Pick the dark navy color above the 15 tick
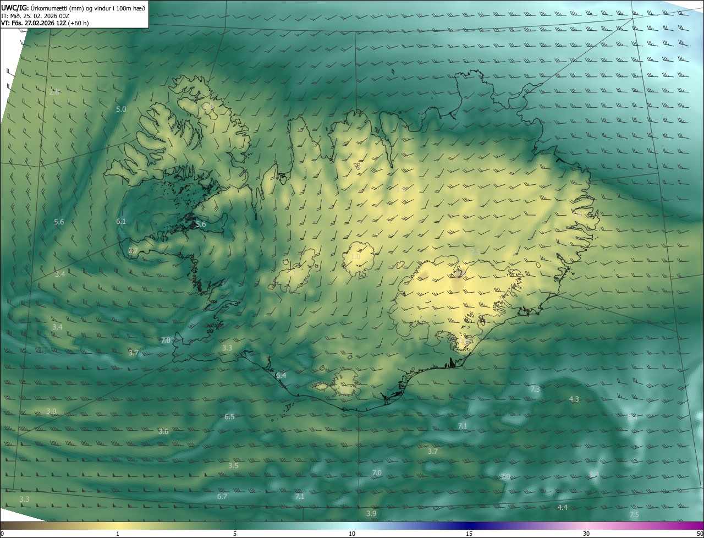Screen dimensions: 704x538 (469, 525)
